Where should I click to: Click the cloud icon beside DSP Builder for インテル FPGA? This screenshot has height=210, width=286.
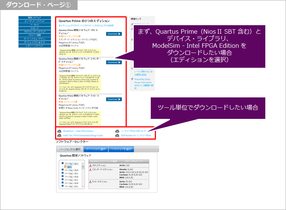point(117,136)
